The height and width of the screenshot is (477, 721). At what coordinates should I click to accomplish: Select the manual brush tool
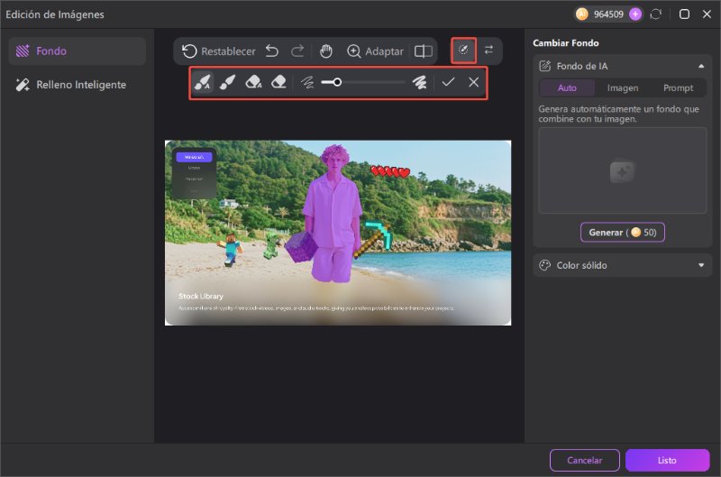coord(228,82)
